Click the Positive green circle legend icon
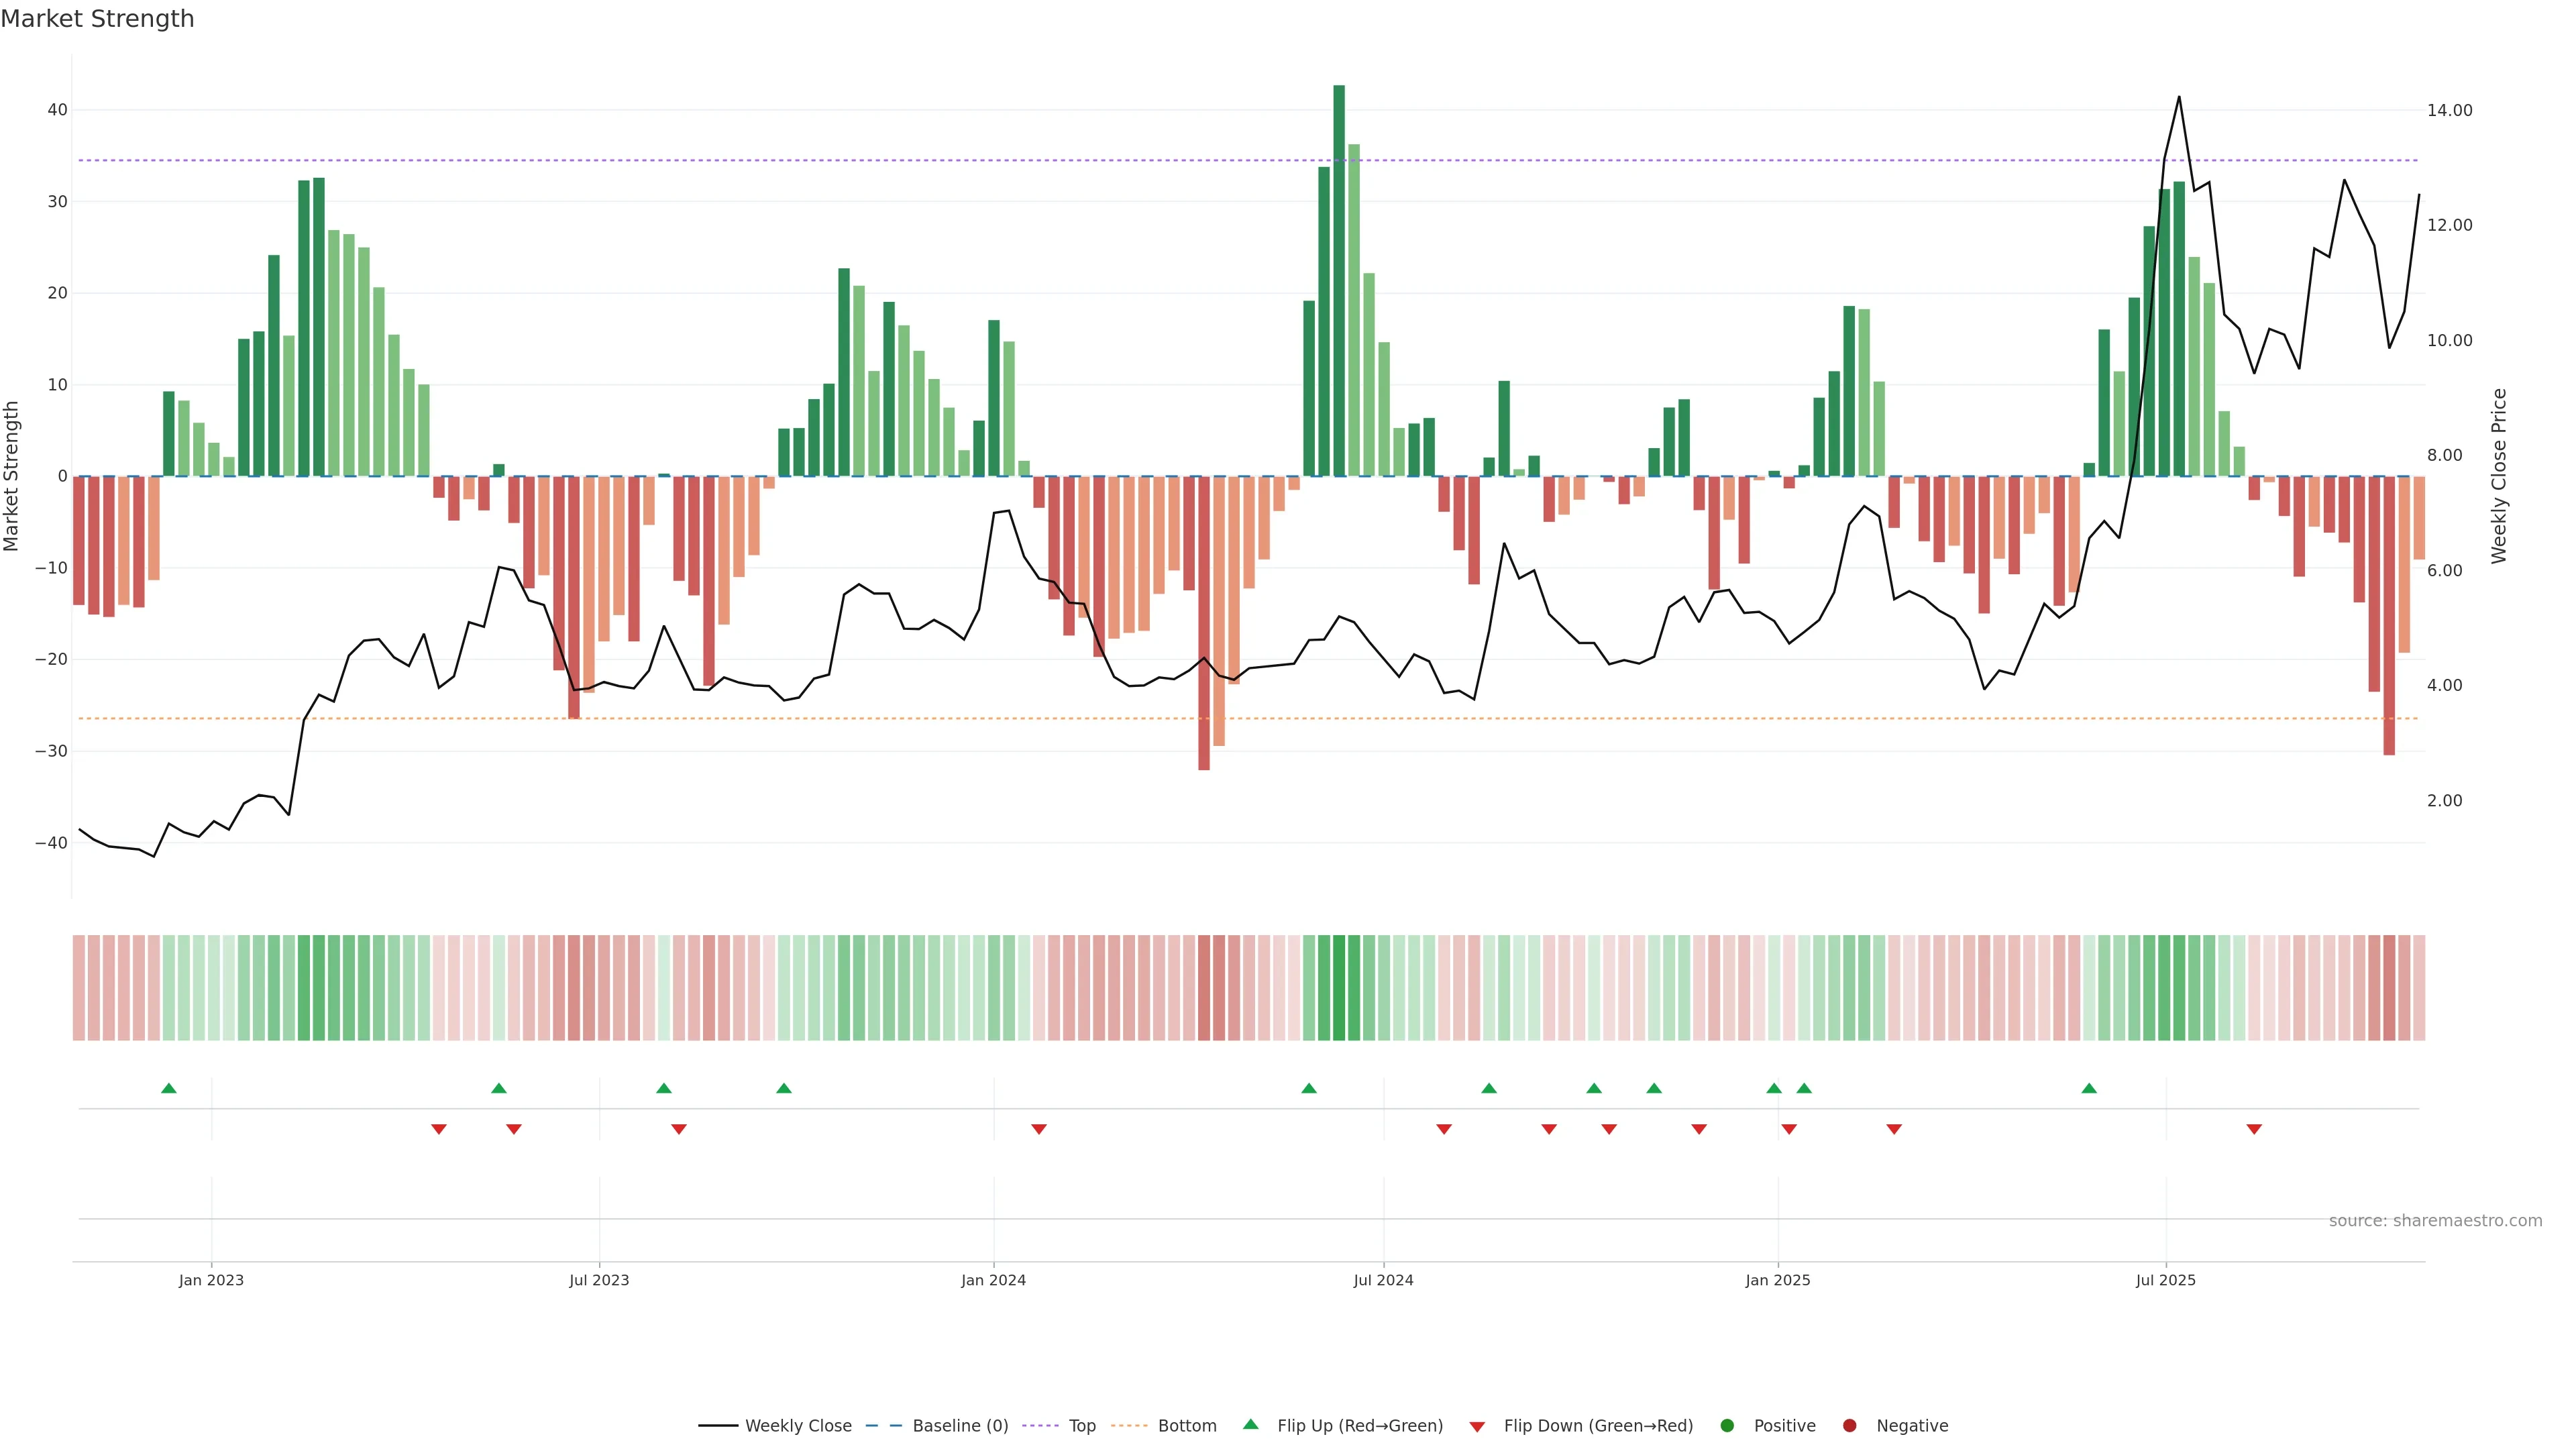The width and height of the screenshot is (2576, 1449). tap(1727, 1426)
